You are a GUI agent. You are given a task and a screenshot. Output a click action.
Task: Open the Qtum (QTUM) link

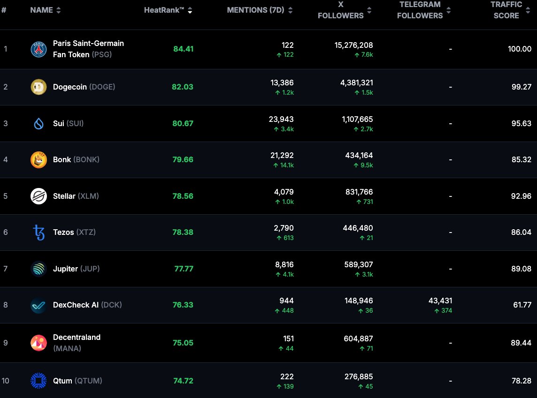(77, 381)
